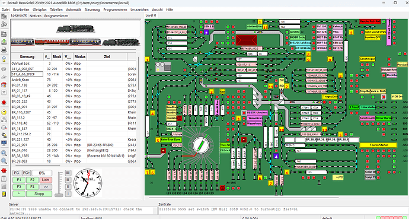409x219 pixels.
Task: Open the Automatik menu
Action: pos(74,9)
